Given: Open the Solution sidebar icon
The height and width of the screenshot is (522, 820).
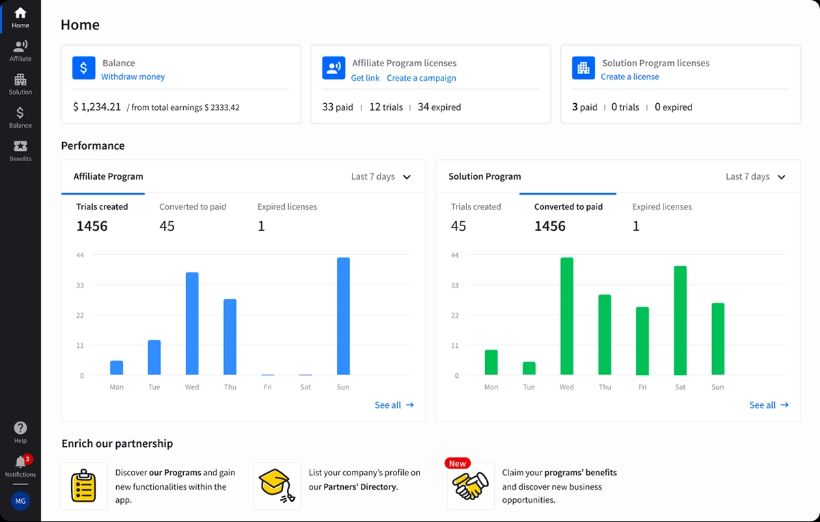Looking at the screenshot, I should [x=20, y=84].
